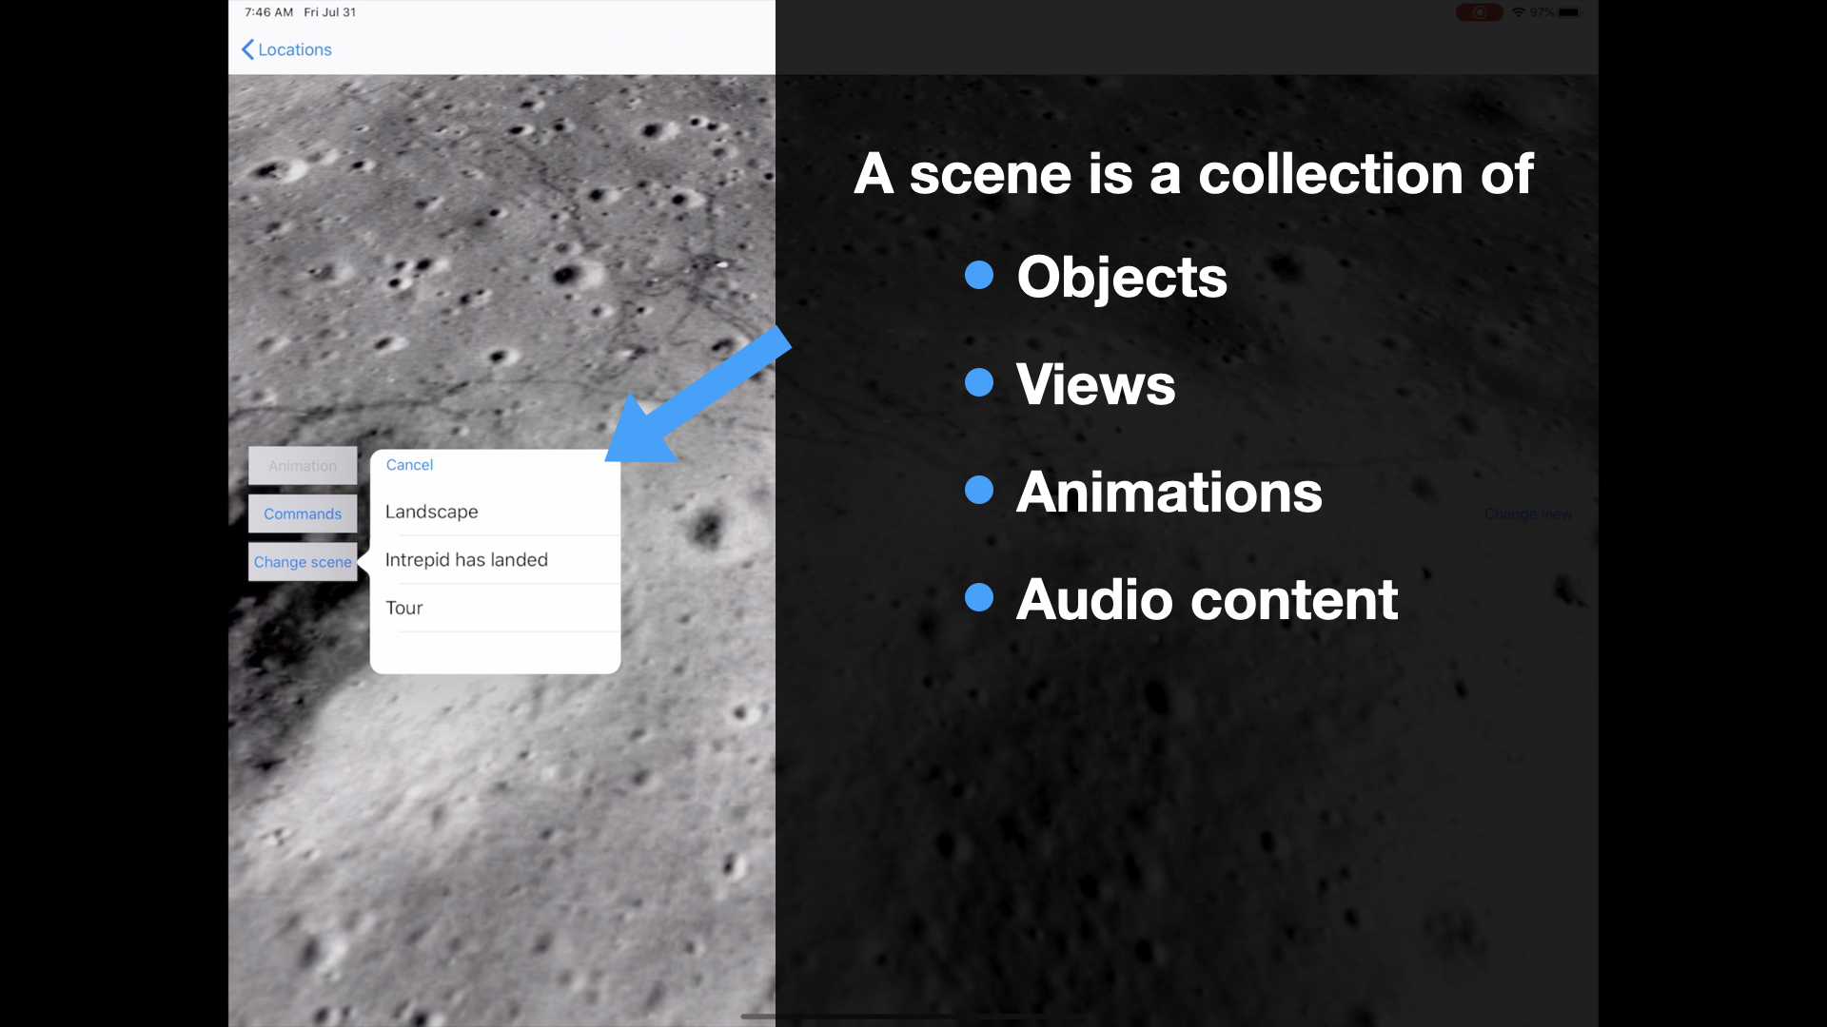Select Landscape scene from the list
This screenshot has width=1827, height=1027.
click(431, 512)
